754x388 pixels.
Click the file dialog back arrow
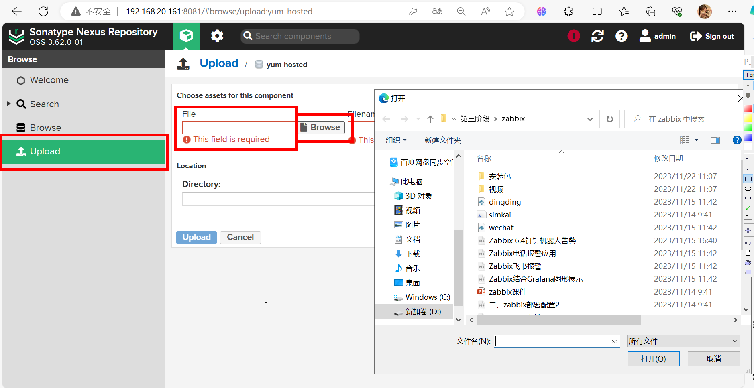pos(386,119)
